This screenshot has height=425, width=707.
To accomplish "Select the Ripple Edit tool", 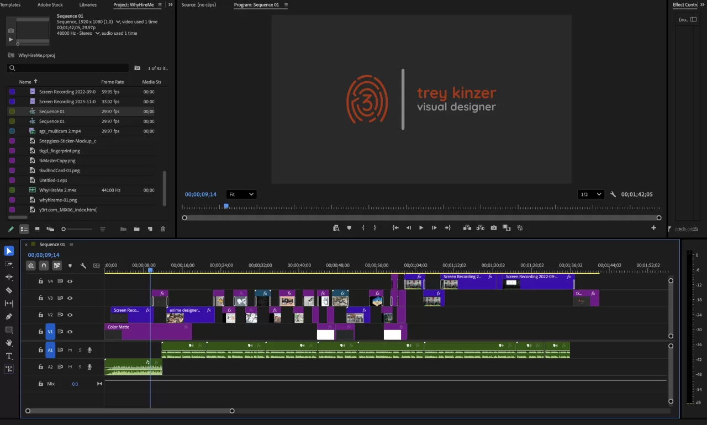I will click(x=9, y=277).
